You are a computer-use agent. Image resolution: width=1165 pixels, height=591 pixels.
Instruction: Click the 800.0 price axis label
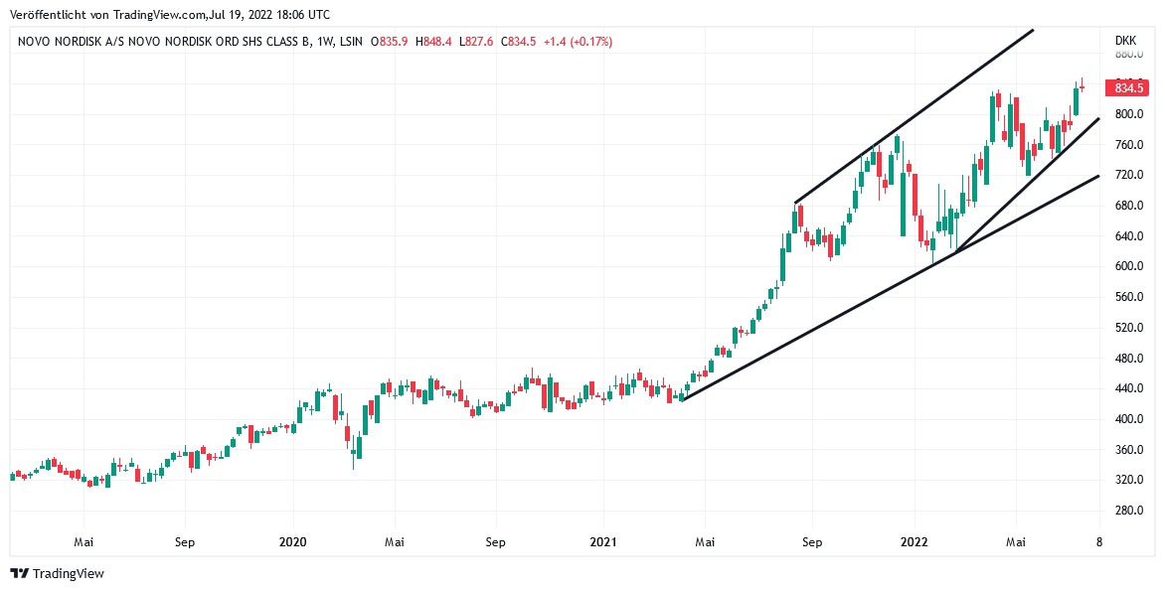(1128, 114)
